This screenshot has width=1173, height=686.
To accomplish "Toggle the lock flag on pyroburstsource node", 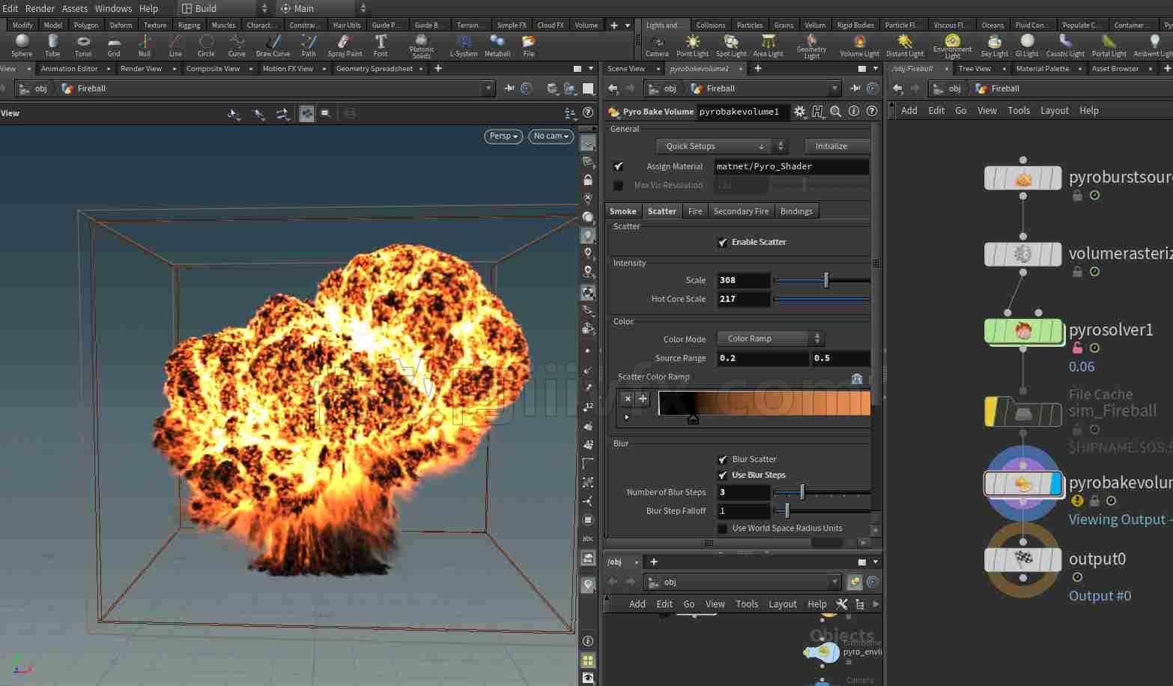I will coord(1077,195).
